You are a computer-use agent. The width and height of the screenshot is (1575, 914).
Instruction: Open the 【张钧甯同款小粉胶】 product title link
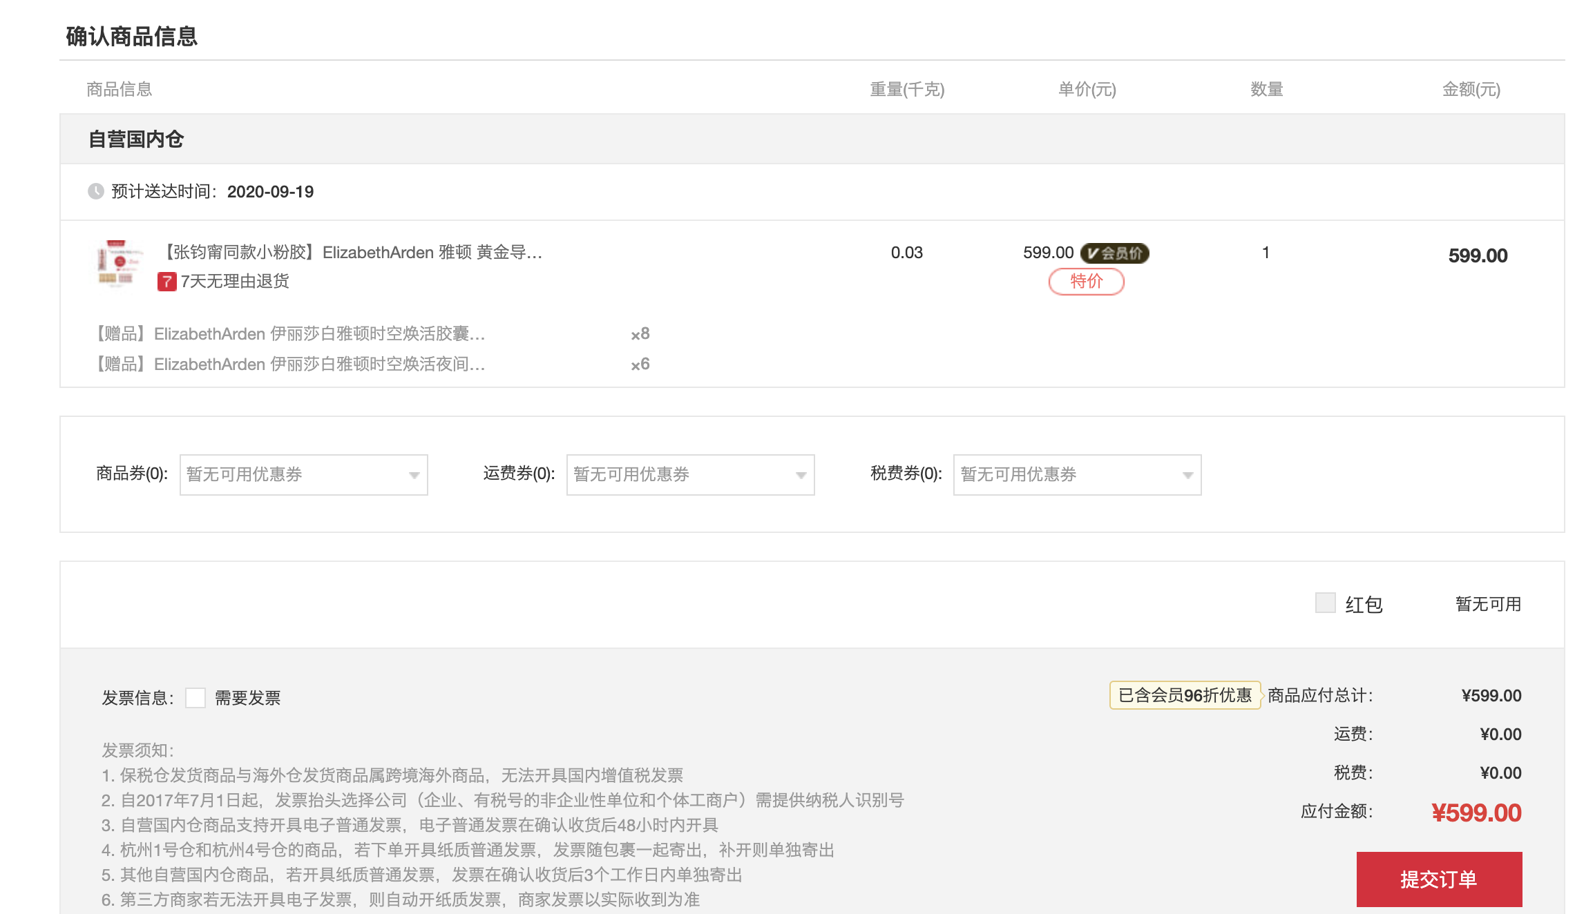pos(351,252)
